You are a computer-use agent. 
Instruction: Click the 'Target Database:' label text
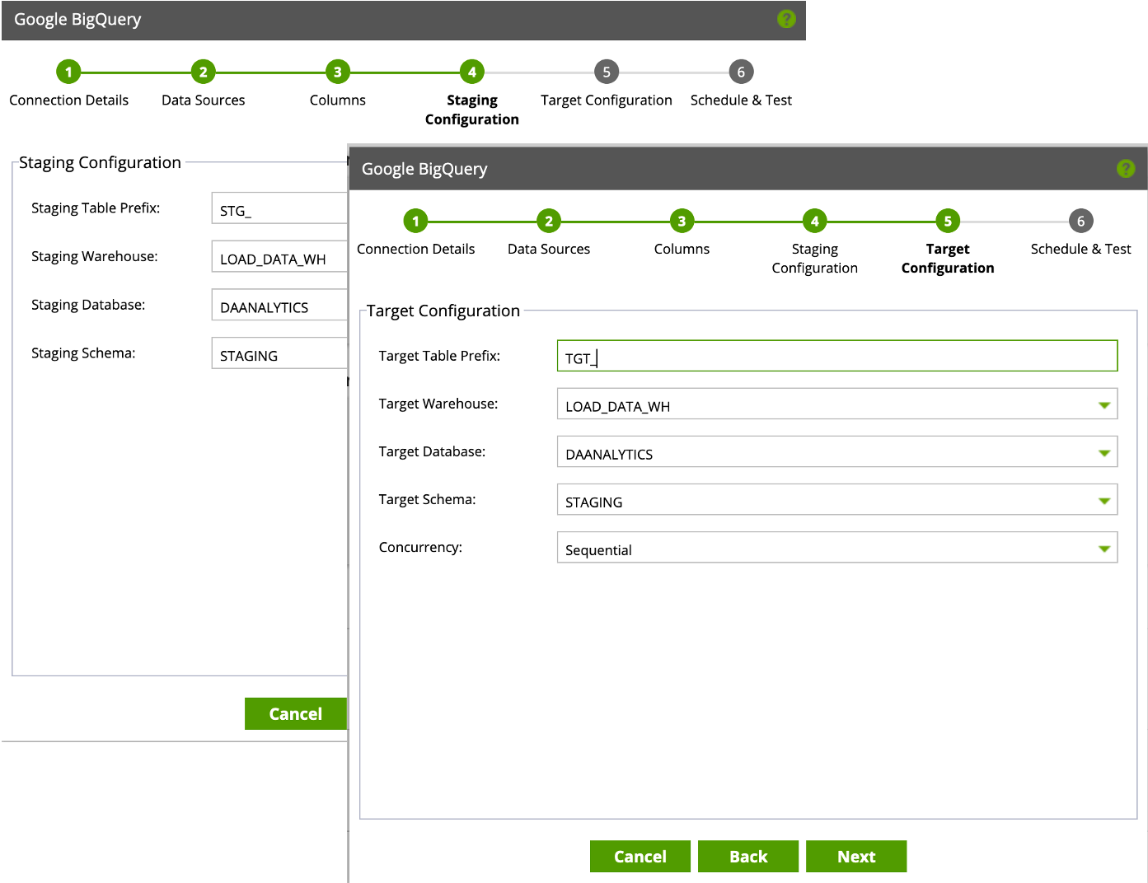click(x=432, y=451)
